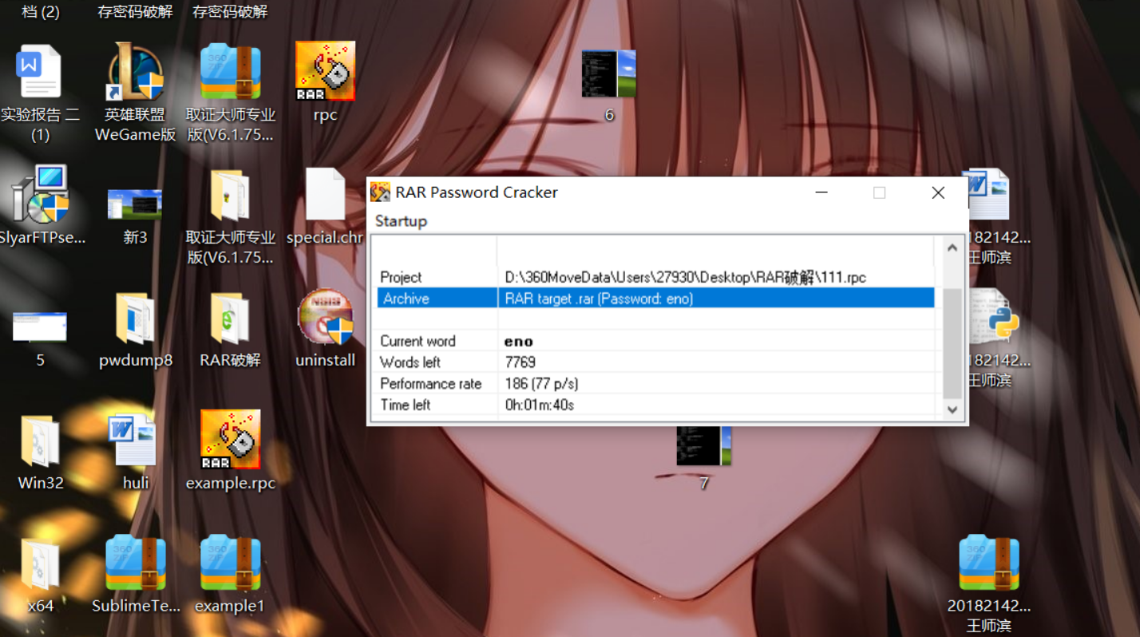The image size is (1140, 637).
Task: Minimize the RAR Password Cracker window
Action: [x=821, y=192]
